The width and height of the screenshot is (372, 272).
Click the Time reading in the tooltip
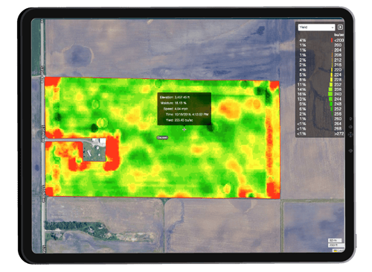tap(187, 115)
